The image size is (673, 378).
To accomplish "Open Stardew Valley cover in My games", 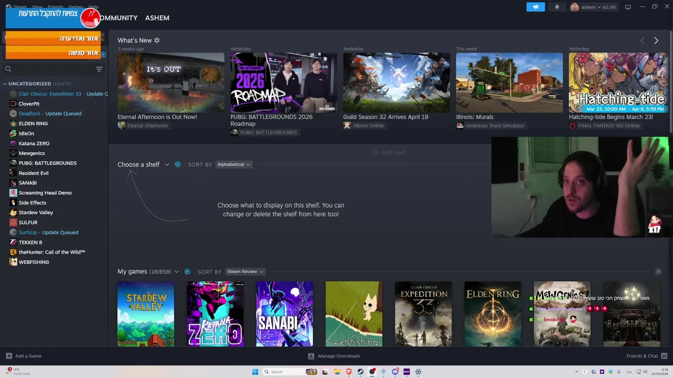I will pyautogui.click(x=146, y=314).
